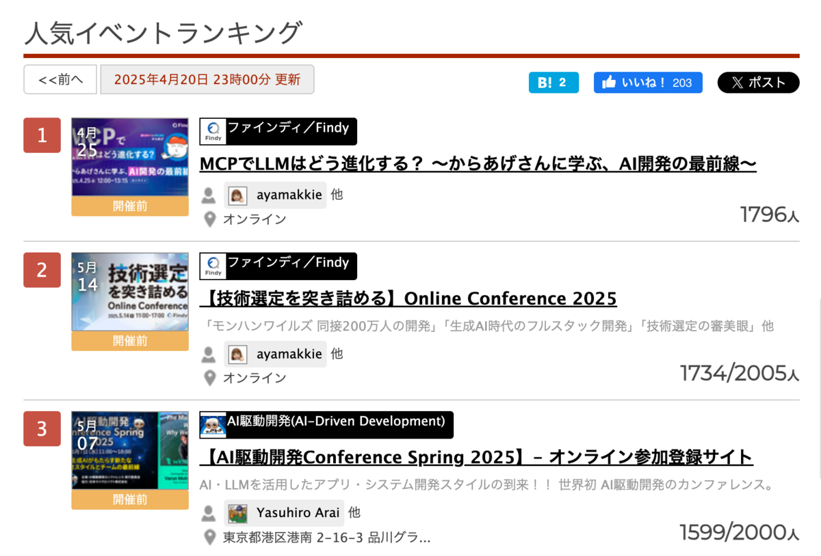Click the location pin beside 東京都港区港南
This screenshot has height=556, width=821.
210,537
